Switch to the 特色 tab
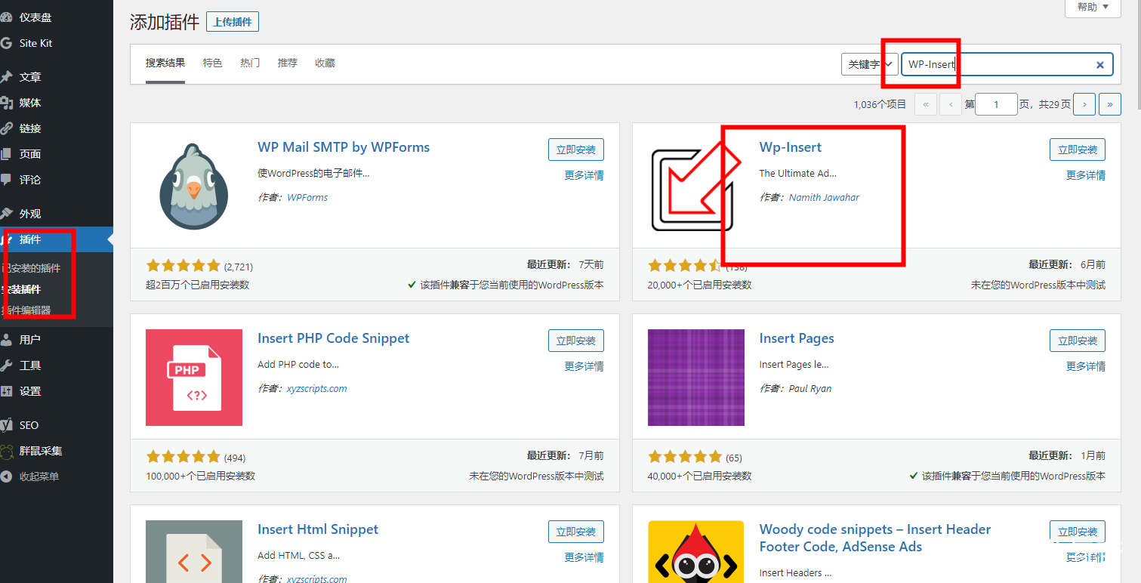 (x=212, y=63)
